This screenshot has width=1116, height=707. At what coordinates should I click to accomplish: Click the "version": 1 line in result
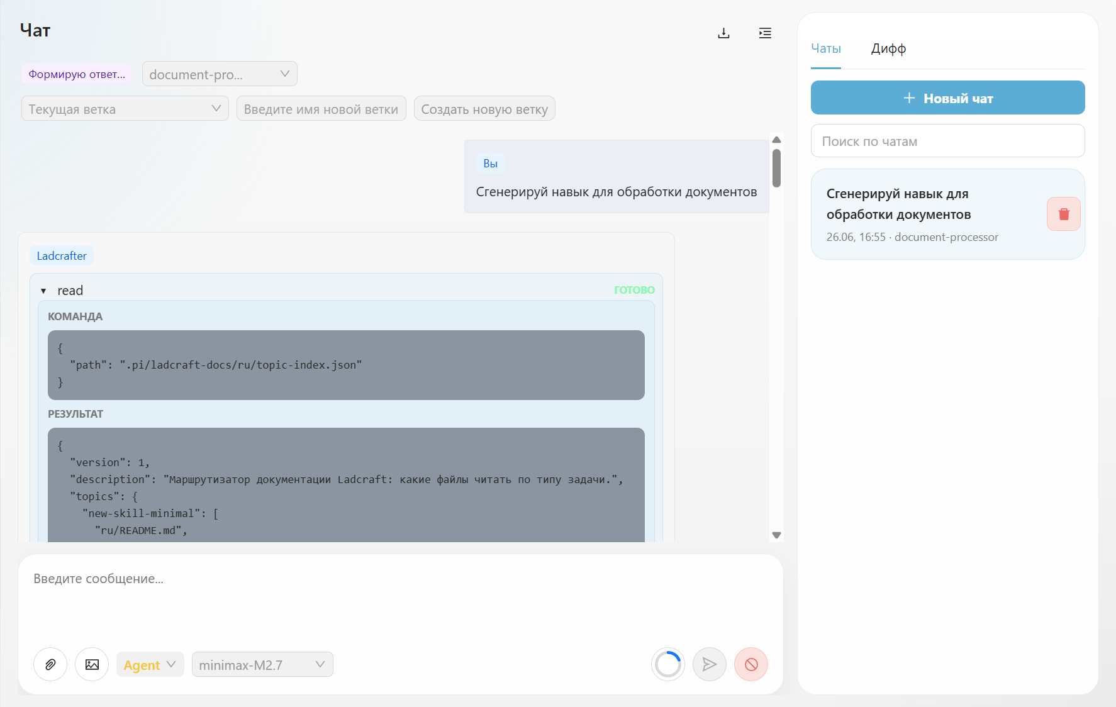(109, 462)
